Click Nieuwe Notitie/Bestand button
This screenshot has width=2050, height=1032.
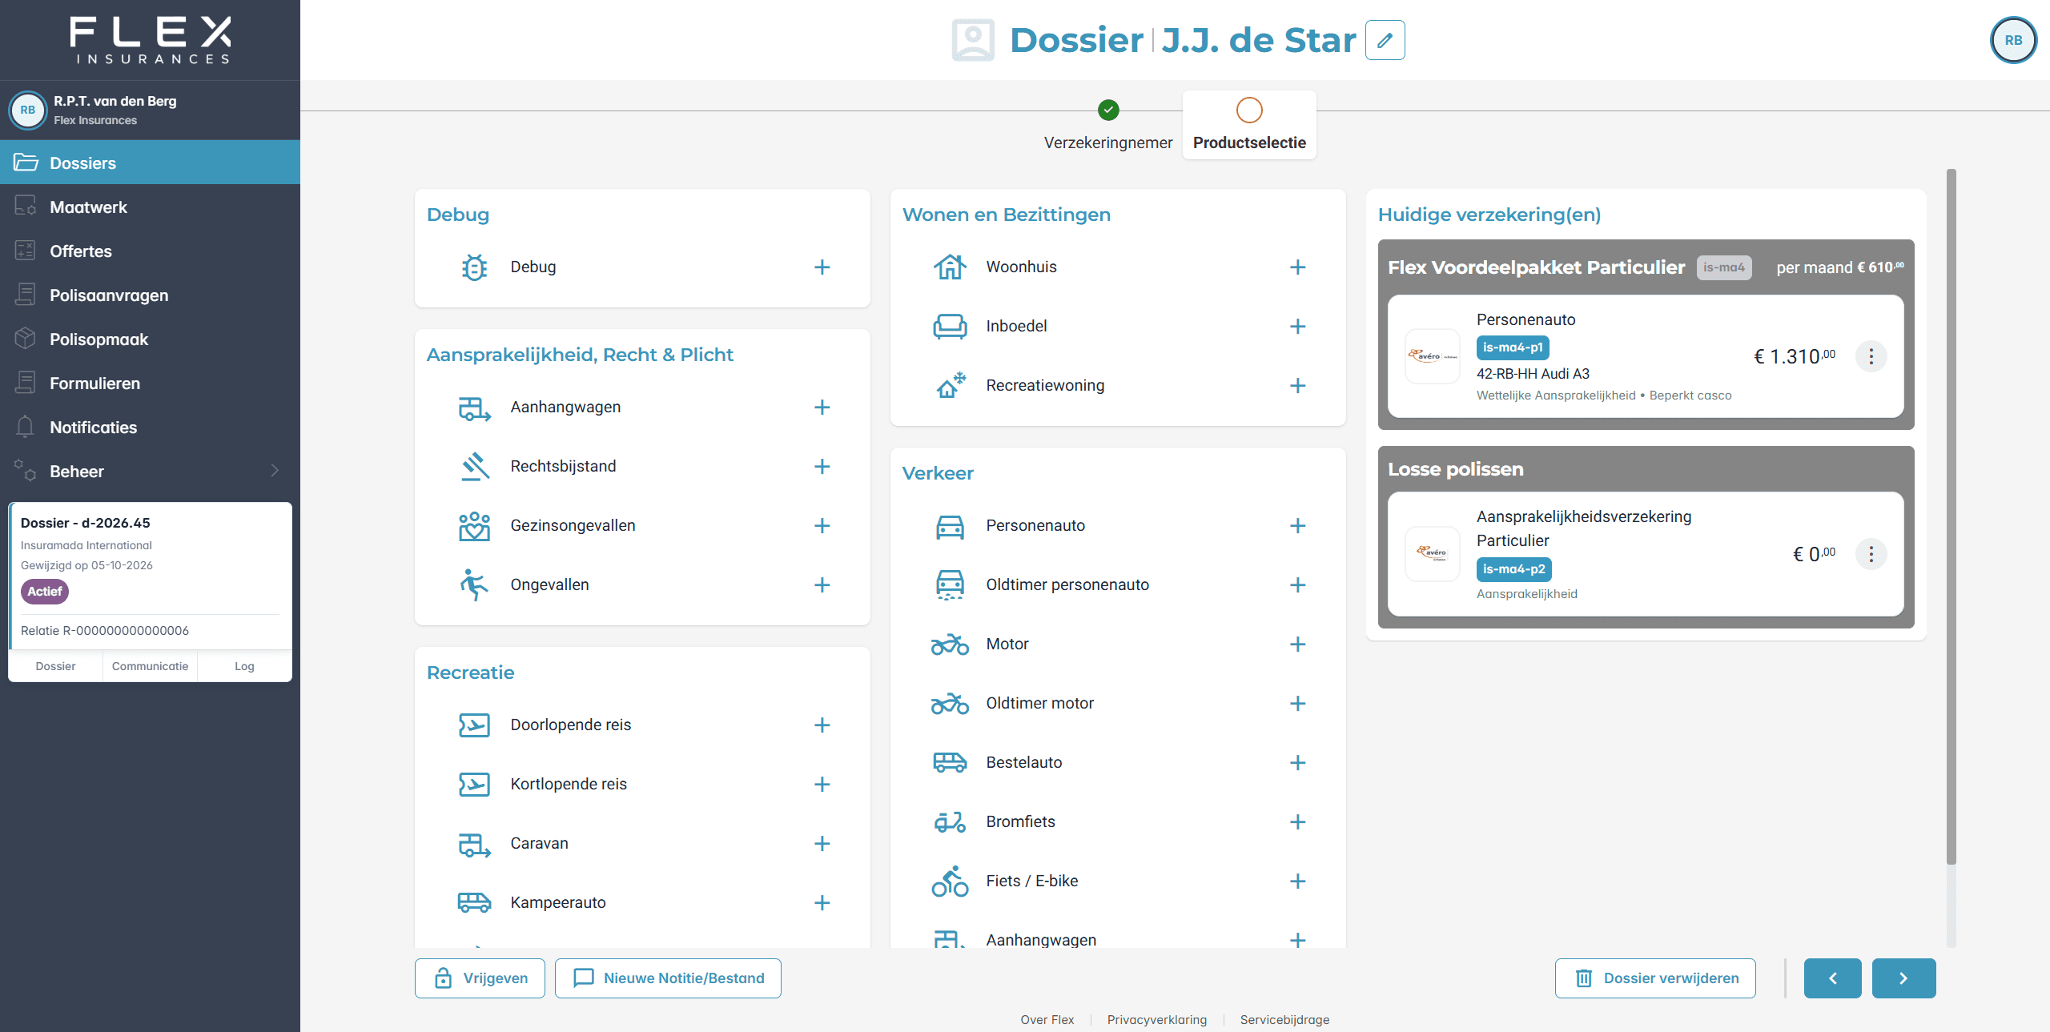point(668,978)
